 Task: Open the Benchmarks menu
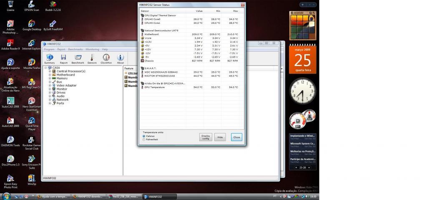pyautogui.click(x=75, y=49)
